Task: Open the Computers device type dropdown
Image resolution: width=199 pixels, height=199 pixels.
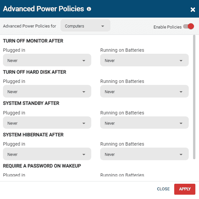Action: pyautogui.click(x=85, y=26)
